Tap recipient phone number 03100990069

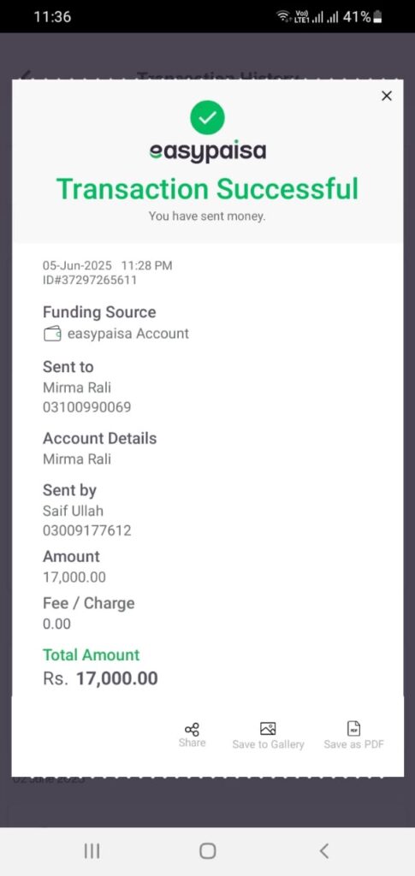[86, 407]
